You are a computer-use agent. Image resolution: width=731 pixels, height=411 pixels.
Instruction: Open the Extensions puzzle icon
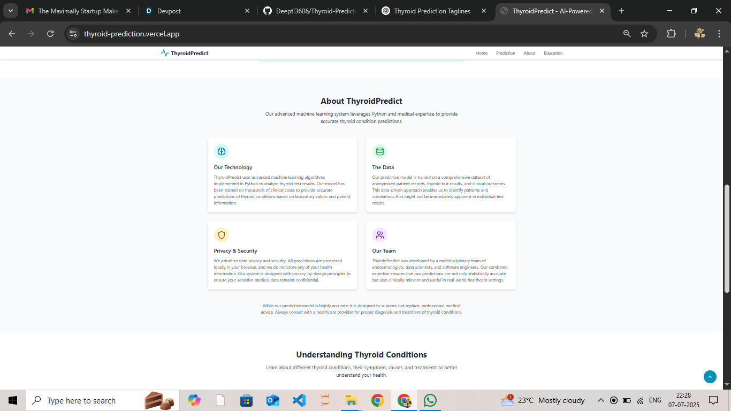tap(671, 34)
